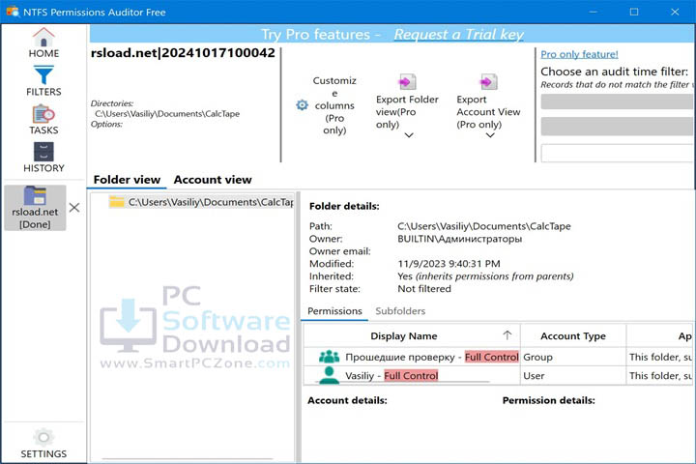Image resolution: width=696 pixels, height=464 pixels.
Task: Follow the Request a Trial key link
Action: 458,34
